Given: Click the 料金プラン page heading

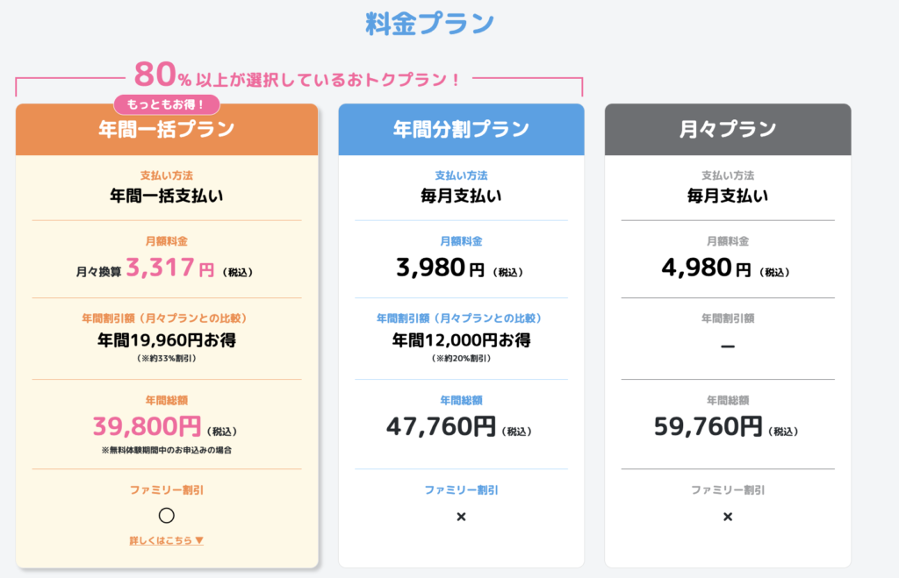Looking at the screenshot, I should coord(429,24).
